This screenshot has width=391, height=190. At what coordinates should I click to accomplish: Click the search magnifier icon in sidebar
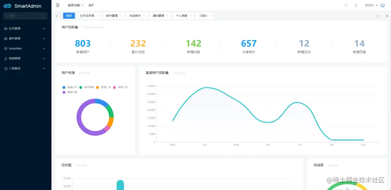click(x=7, y=16)
